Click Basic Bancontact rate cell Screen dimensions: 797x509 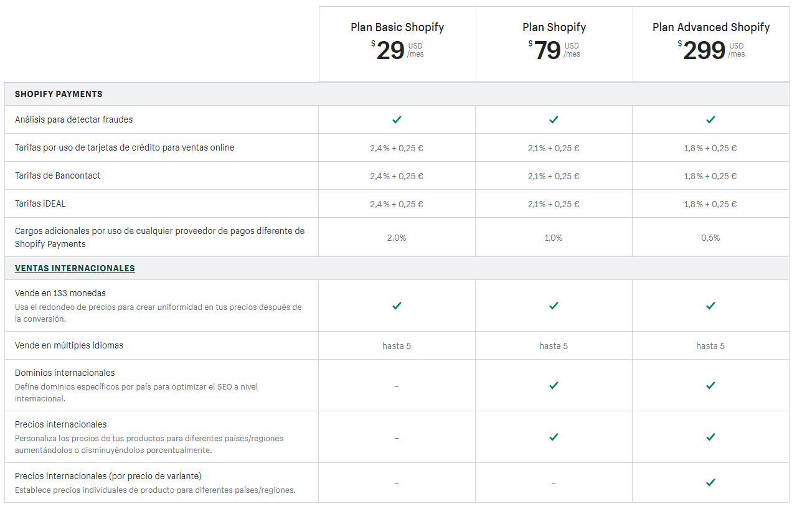click(x=397, y=176)
